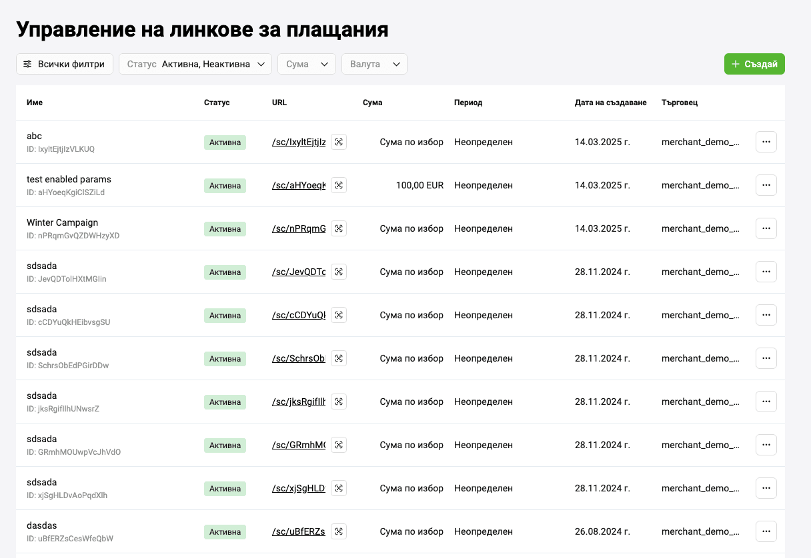Open the /sc/IxyltEjtjIz URL link
This screenshot has width=811, height=558.
point(299,142)
